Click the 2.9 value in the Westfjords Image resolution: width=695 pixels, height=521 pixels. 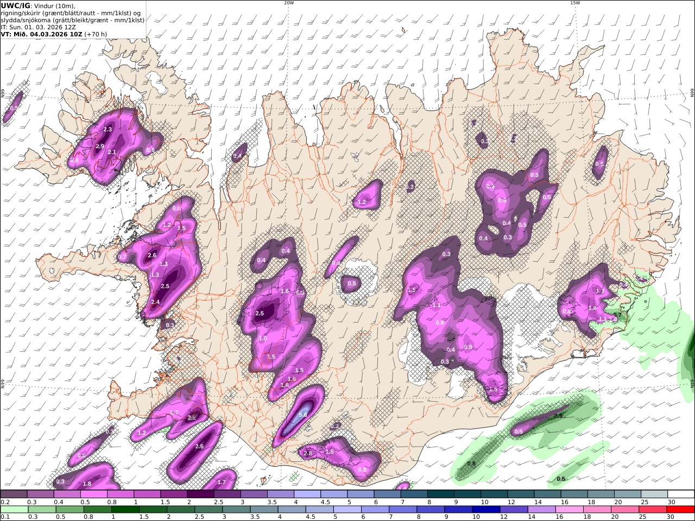point(100,147)
